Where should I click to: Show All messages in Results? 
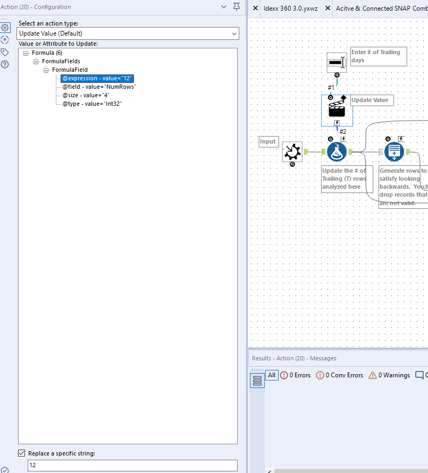point(272,375)
